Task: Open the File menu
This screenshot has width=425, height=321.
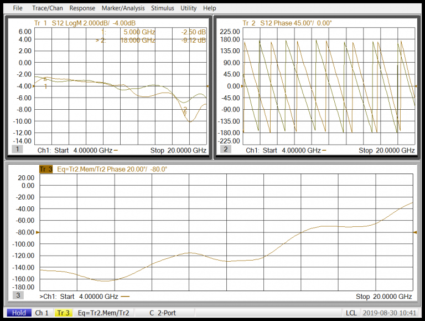Action: [x=18, y=8]
